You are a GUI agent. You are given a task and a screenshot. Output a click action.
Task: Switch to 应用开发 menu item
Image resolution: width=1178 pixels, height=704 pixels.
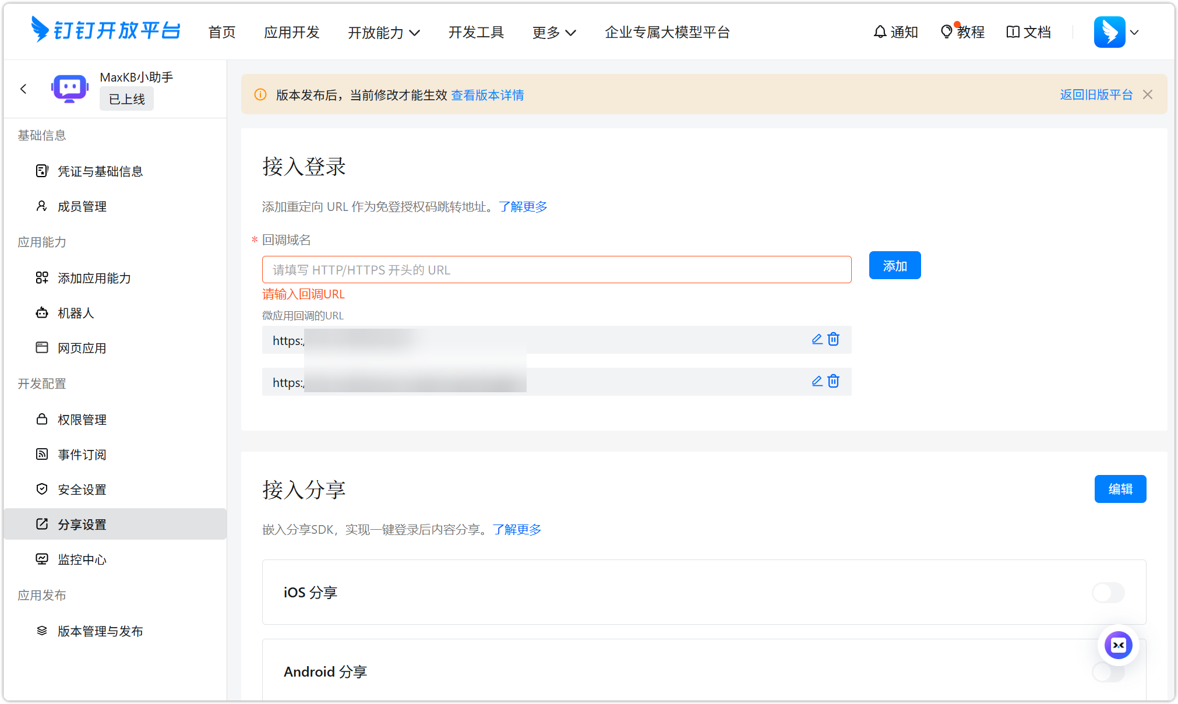click(291, 33)
